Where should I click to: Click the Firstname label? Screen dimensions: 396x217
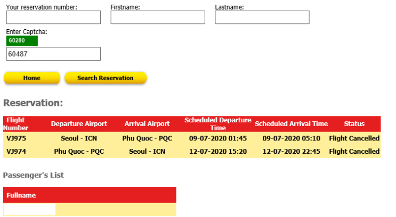tap(125, 7)
